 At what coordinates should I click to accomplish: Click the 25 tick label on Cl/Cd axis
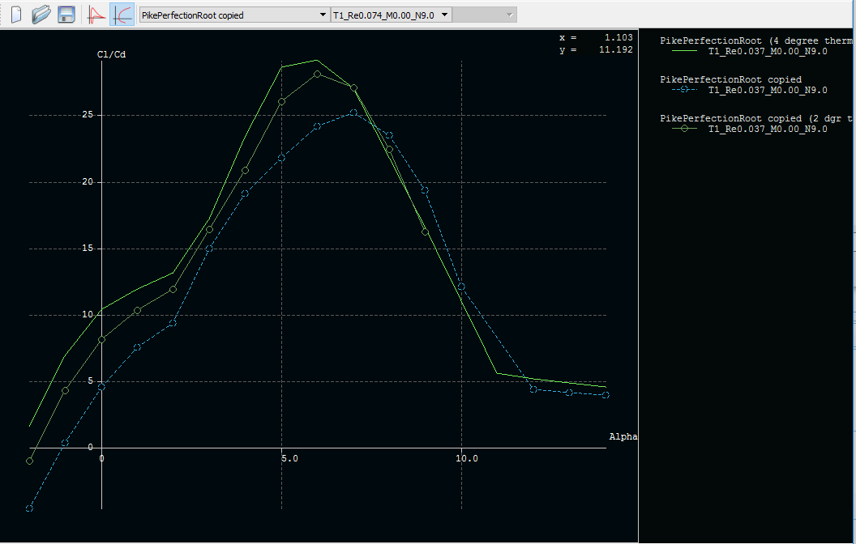[x=88, y=115]
